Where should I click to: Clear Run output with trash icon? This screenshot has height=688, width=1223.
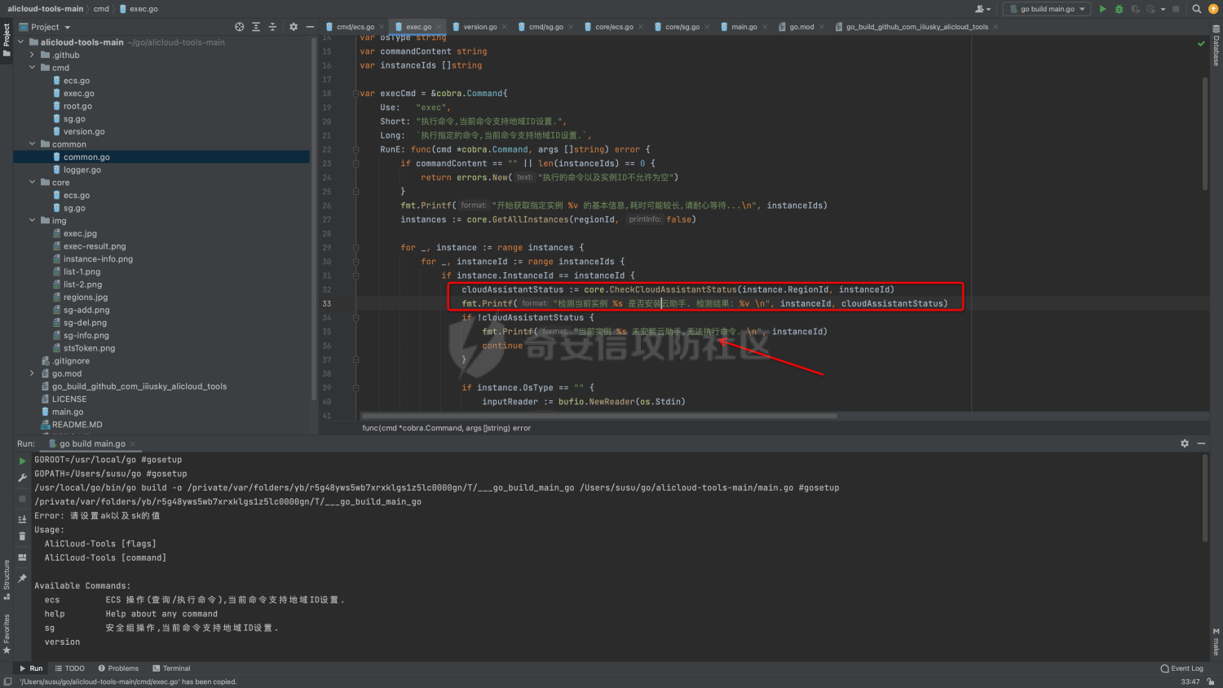pyautogui.click(x=22, y=536)
